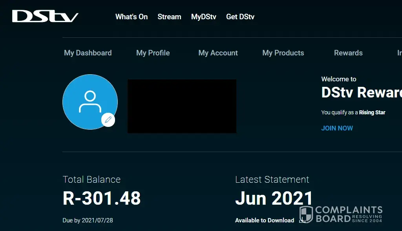Open the Rewards tab
Image resolution: width=402 pixels, height=231 pixels.
(348, 53)
